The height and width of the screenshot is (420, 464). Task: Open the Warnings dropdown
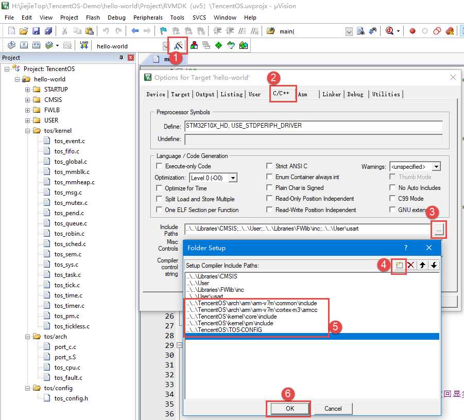tap(436, 167)
